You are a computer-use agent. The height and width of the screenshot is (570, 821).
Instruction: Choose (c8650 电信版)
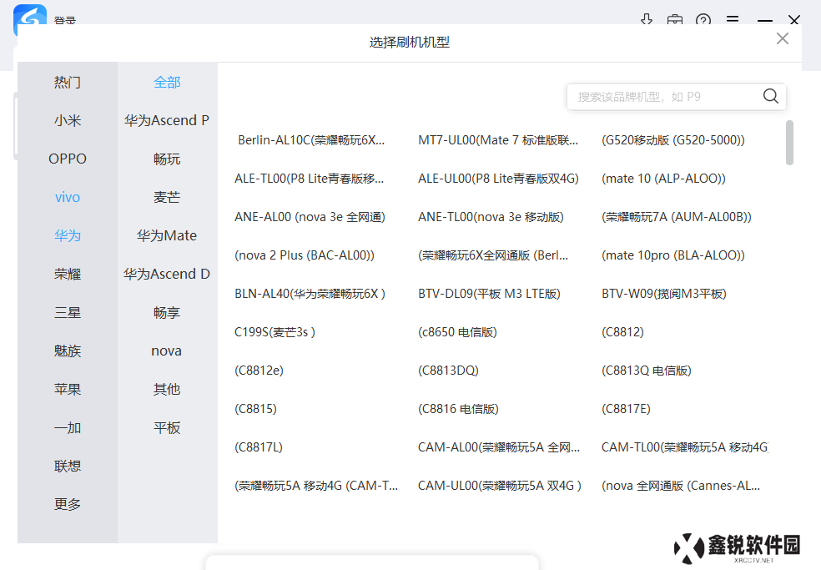coord(457,332)
